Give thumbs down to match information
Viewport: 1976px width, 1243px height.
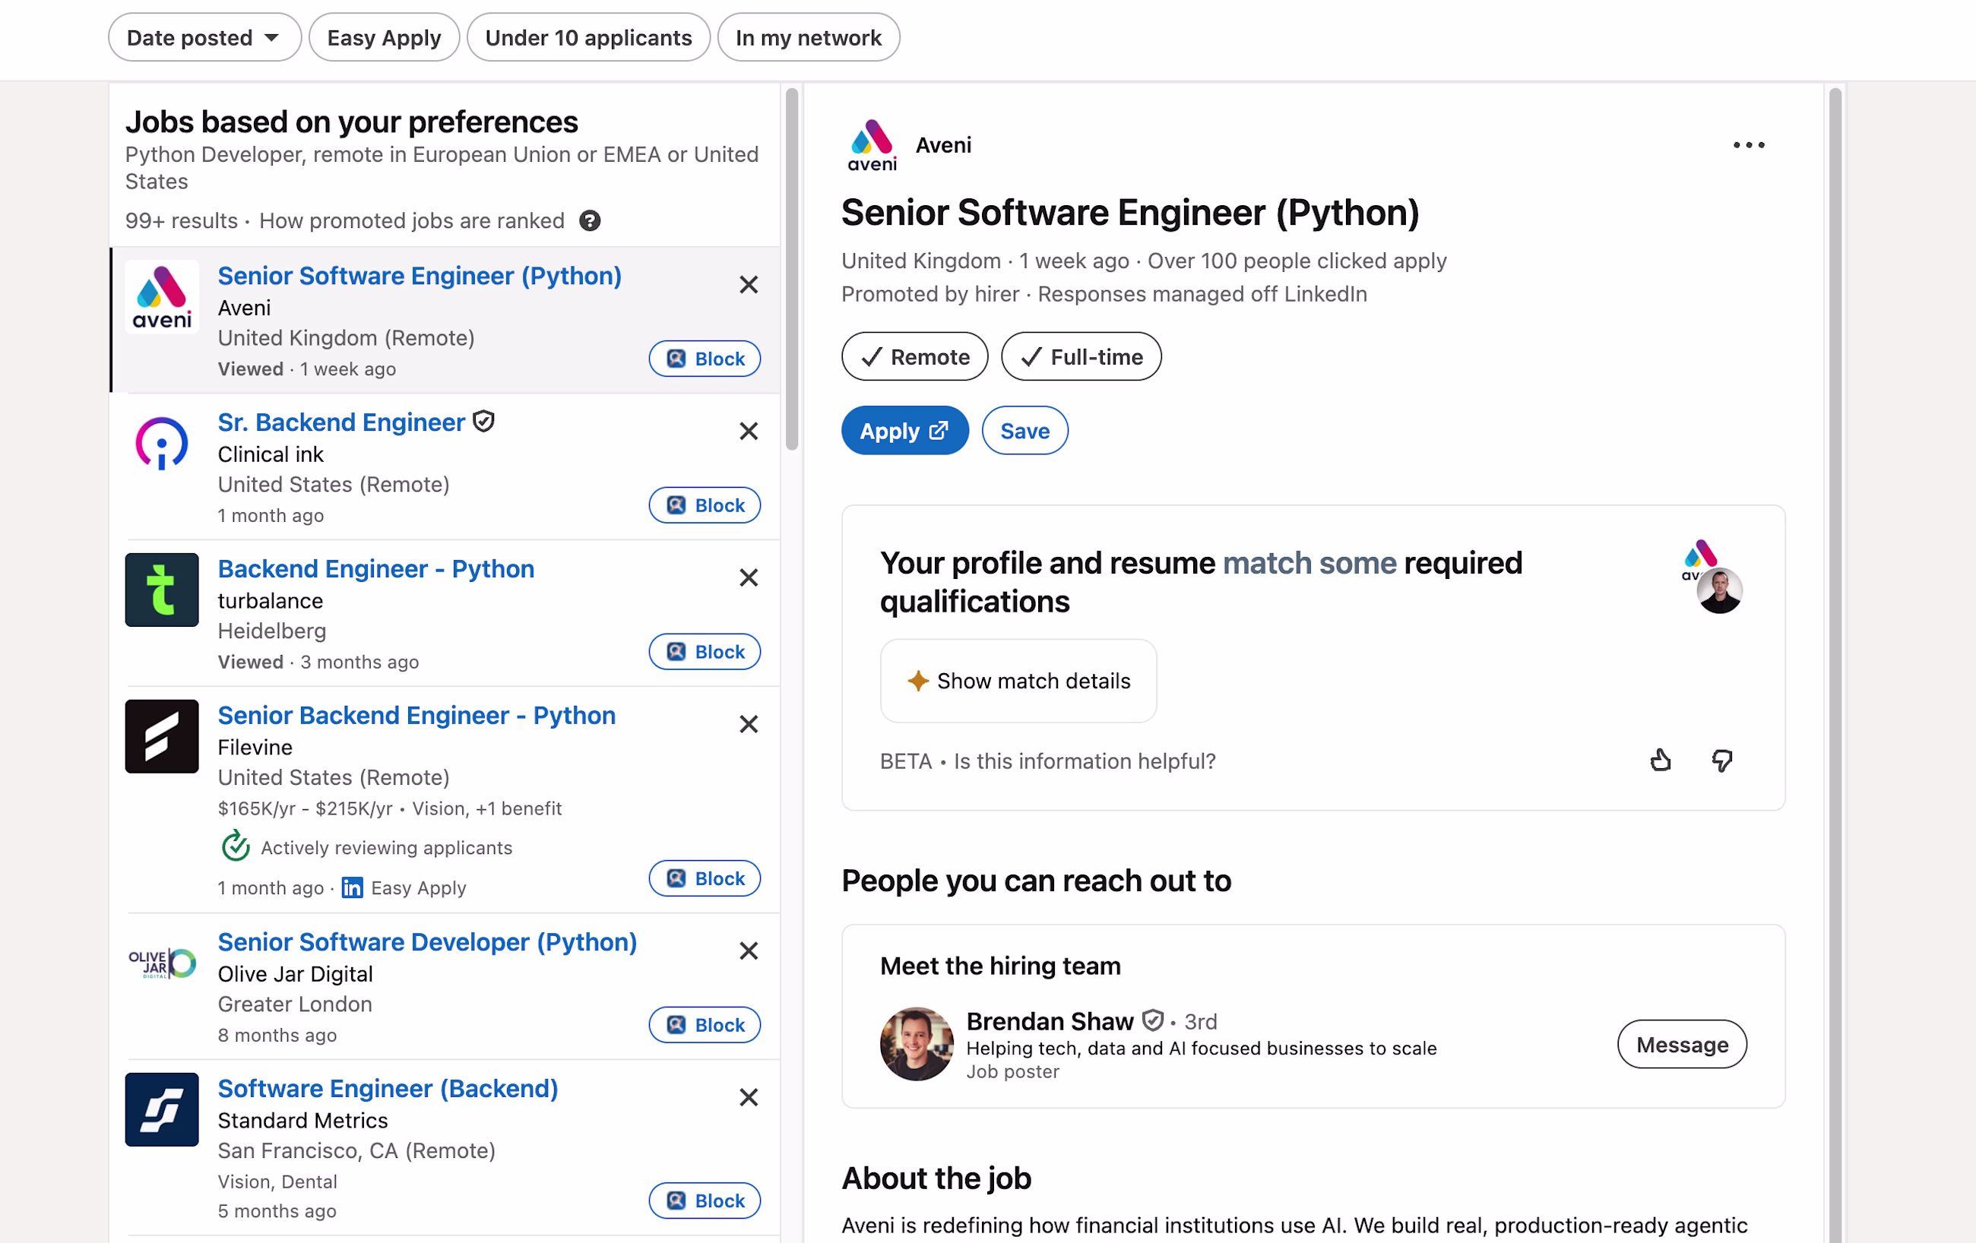coord(1722,761)
